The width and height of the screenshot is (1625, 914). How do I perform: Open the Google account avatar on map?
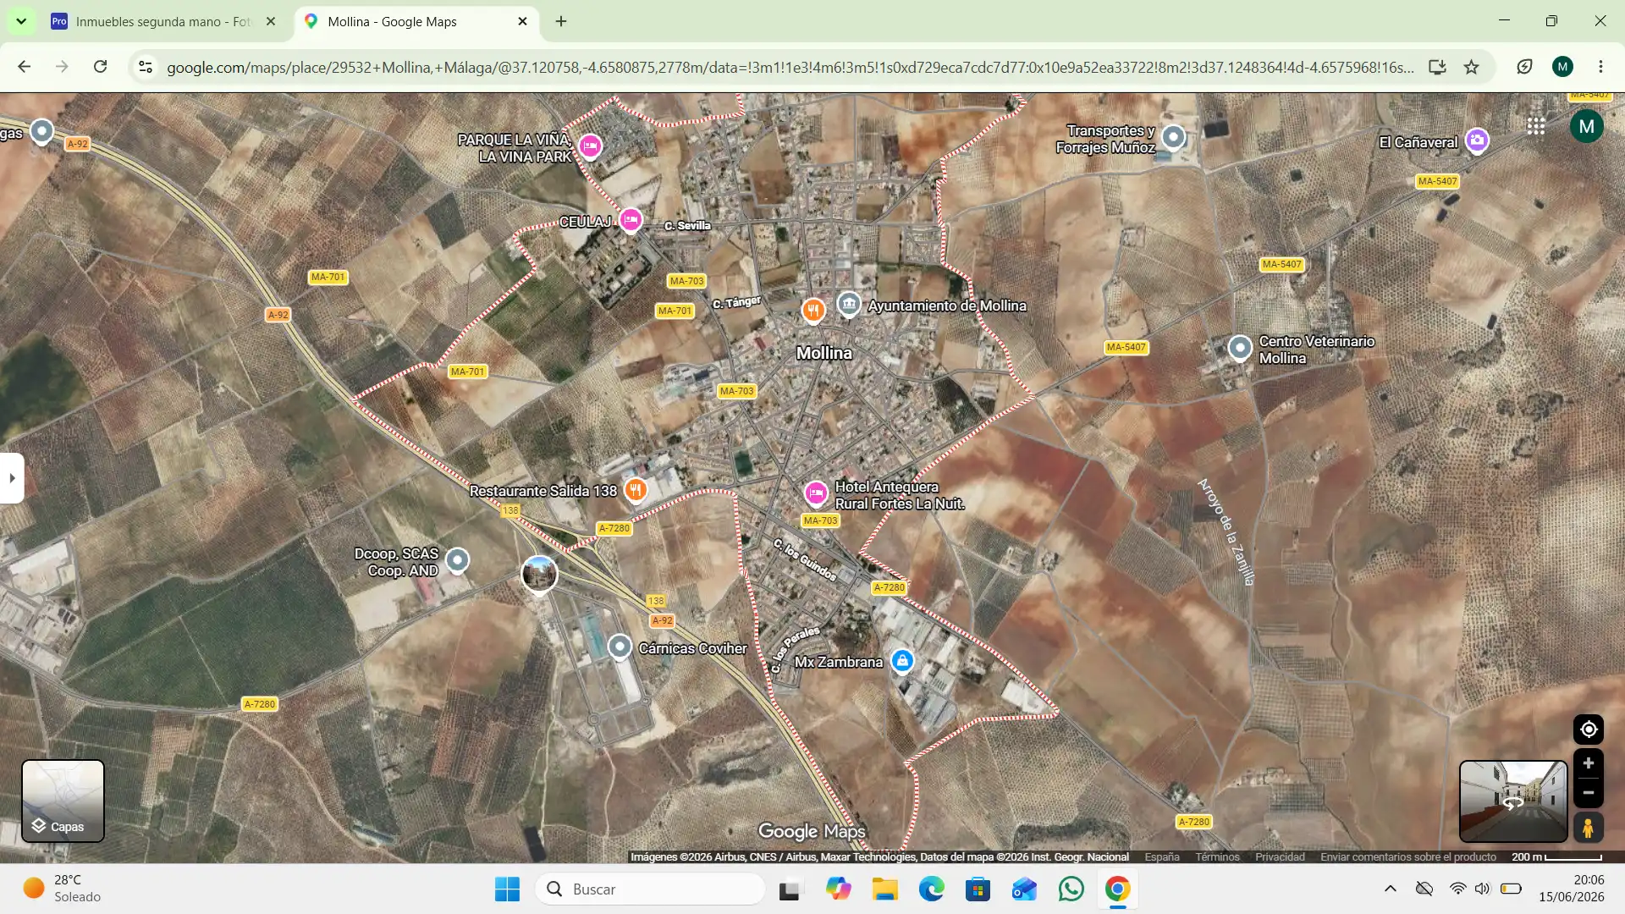pos(1586,127)
